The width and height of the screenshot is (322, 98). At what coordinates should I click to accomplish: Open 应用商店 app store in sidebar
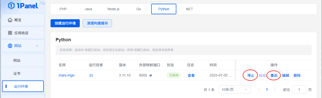[23, 33]
